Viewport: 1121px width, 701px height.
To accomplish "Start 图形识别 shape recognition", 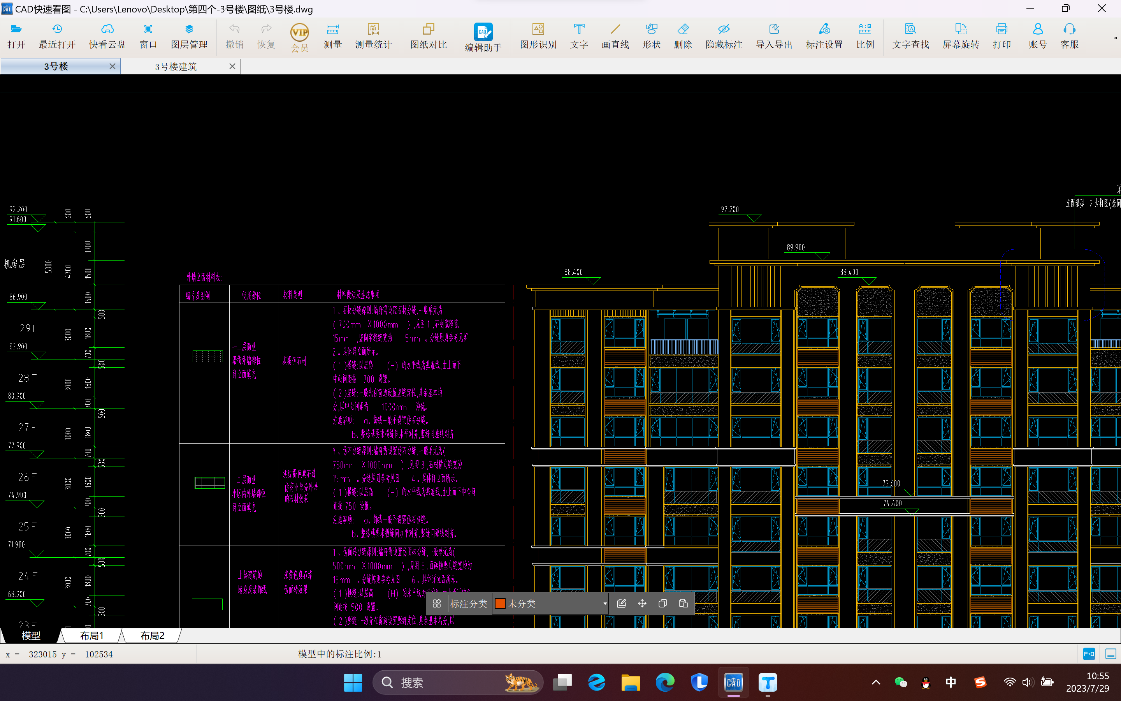I will pos(538,36).
